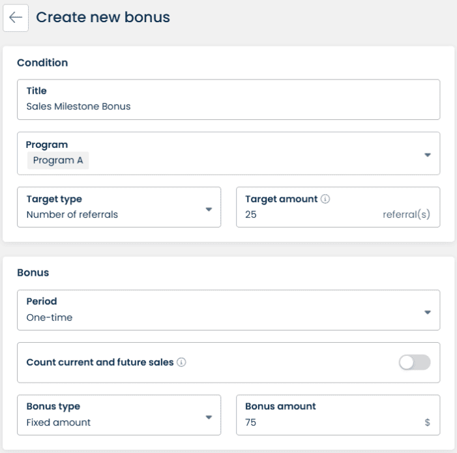The width and height of the screenshot is (457, 453).
Task: Show info for Count current and future sales
Action: pyautogui.click(x=181, y=362)
